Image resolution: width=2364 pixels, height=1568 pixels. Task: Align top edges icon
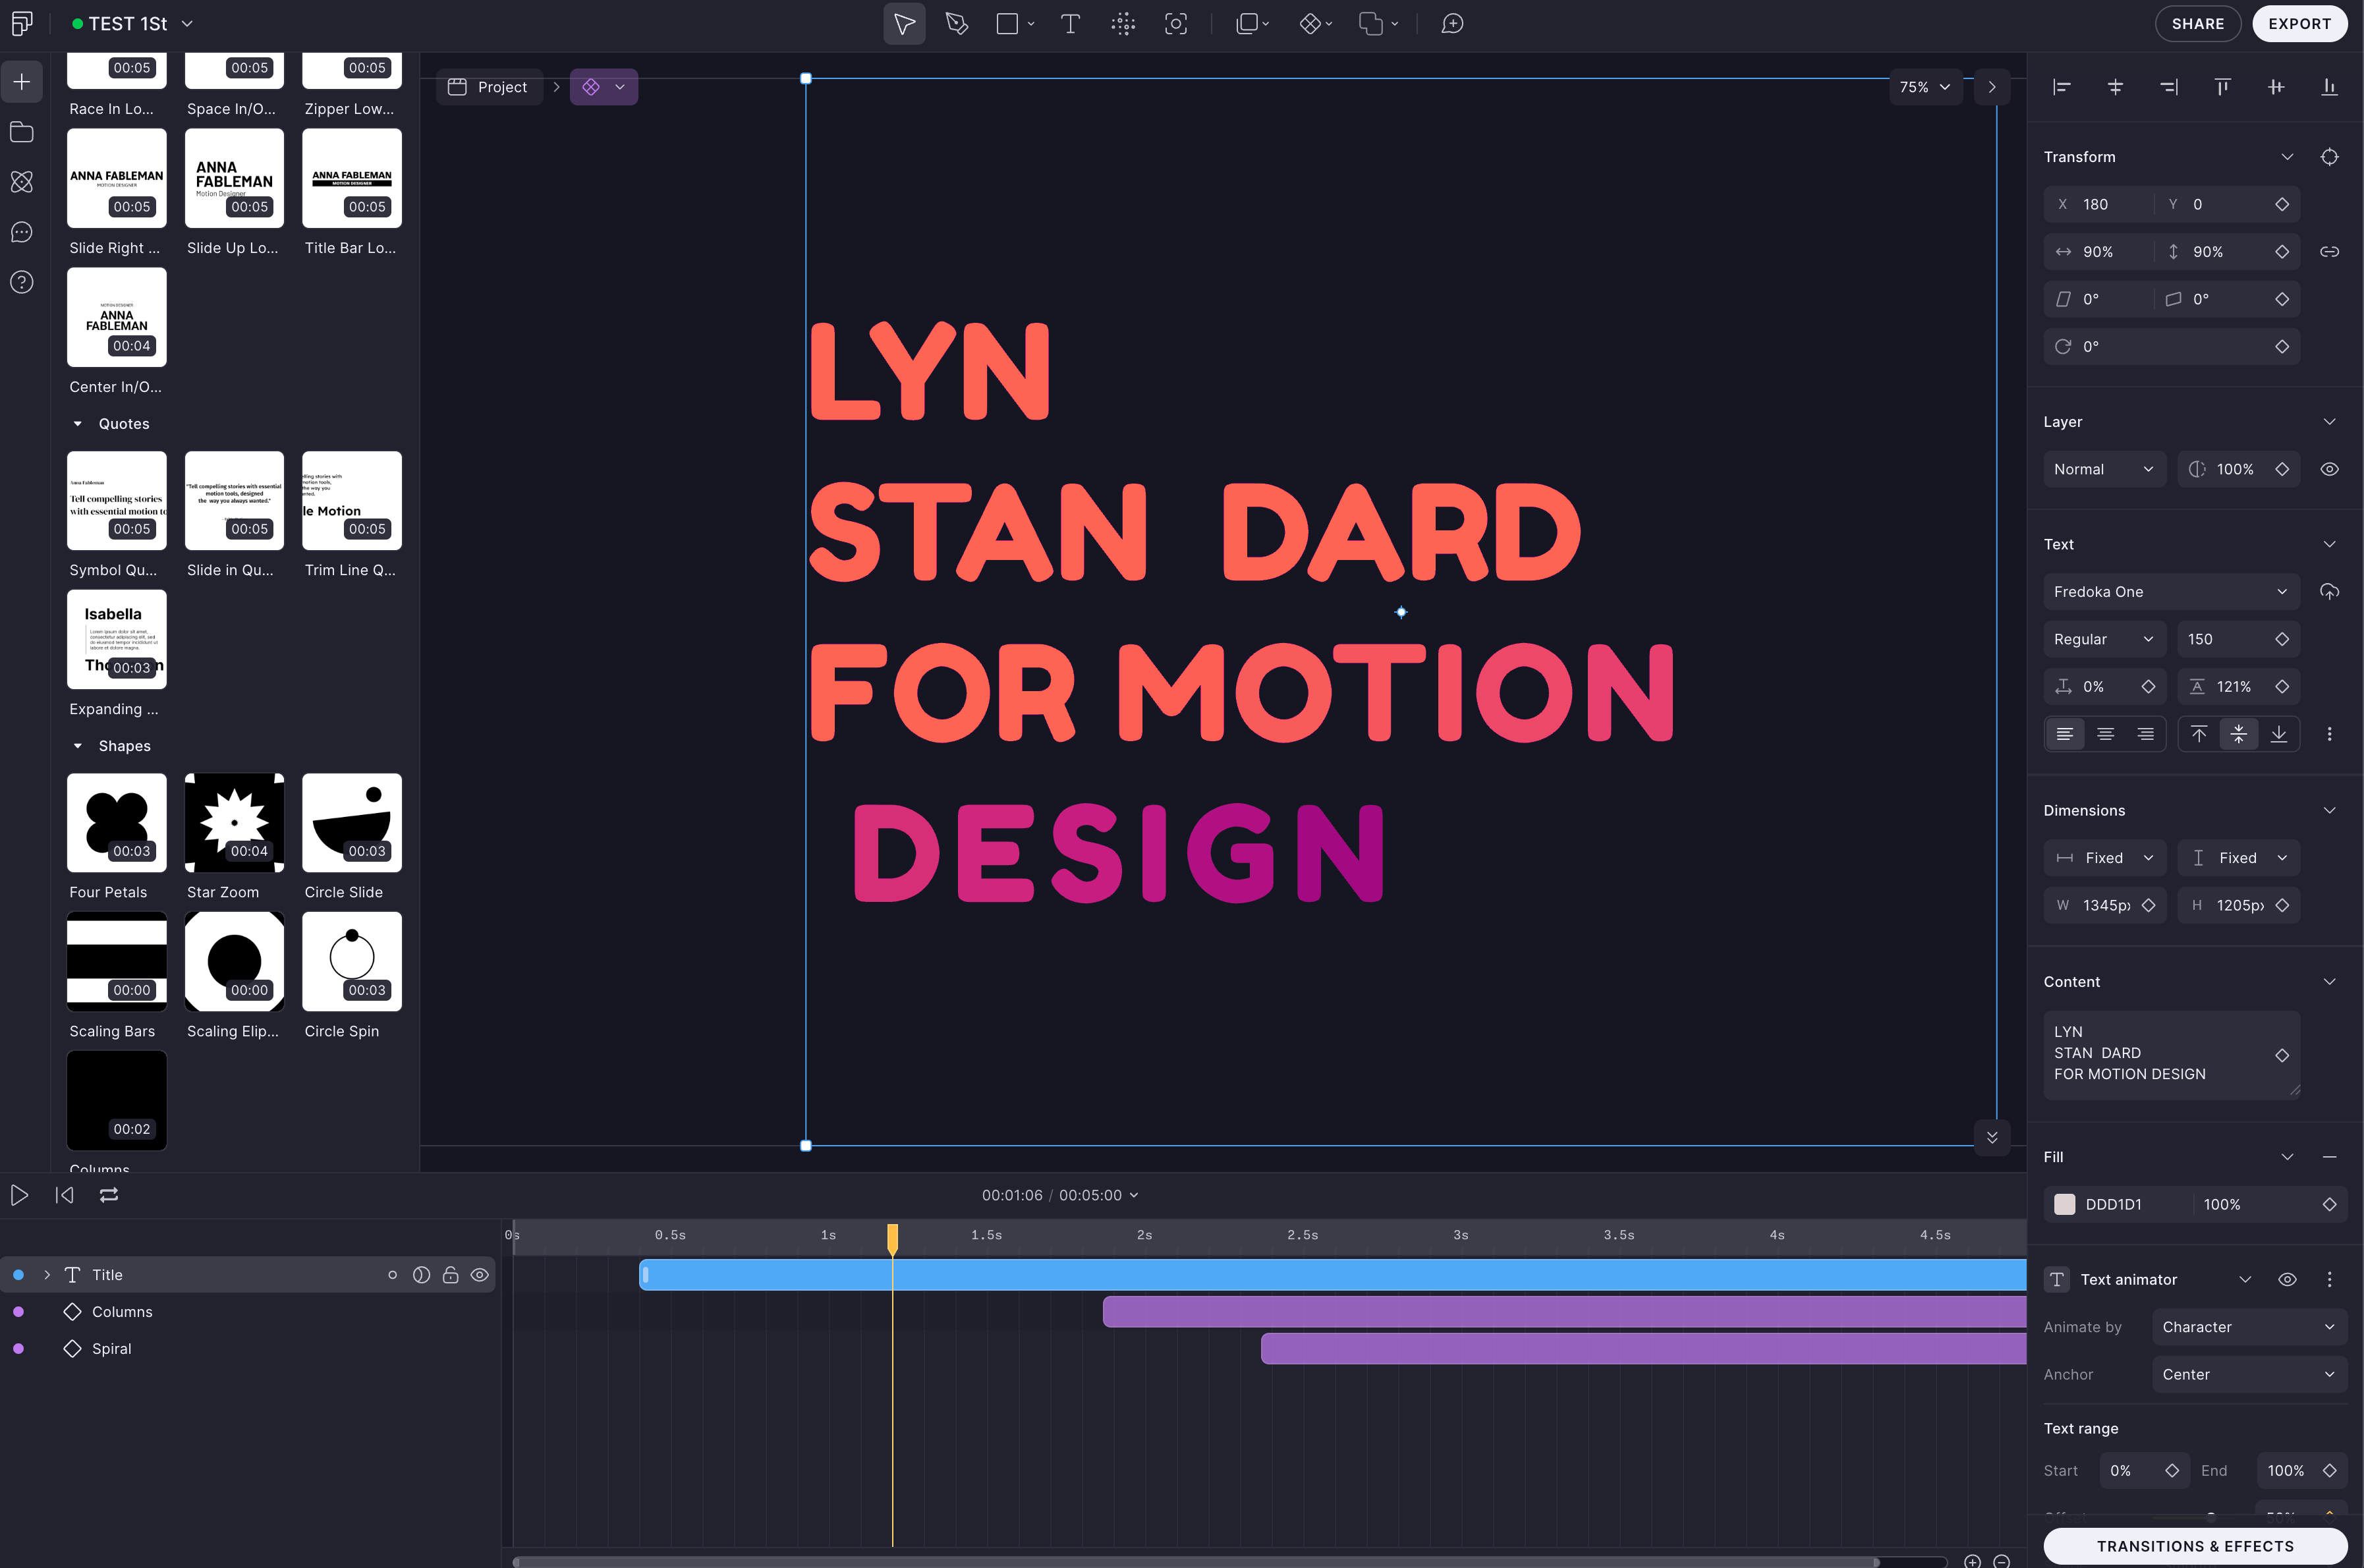2222,87
